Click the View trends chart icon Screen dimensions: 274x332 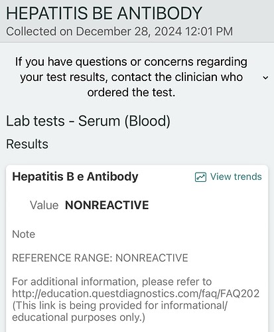tap(200, 177)
